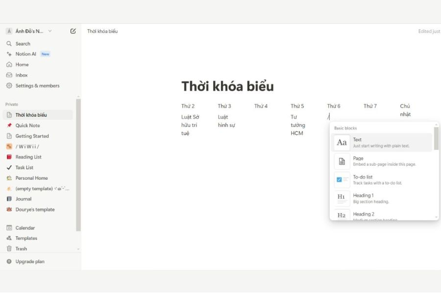Image resolution: width=441 pixels, height=294 pixels.
Task: Open Settings & members
Action: pos(37,86)
